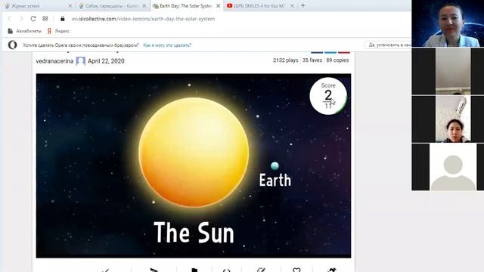Reload the page with the refresh icon
This screenshot has width=484, height=272.
point(33,19)
